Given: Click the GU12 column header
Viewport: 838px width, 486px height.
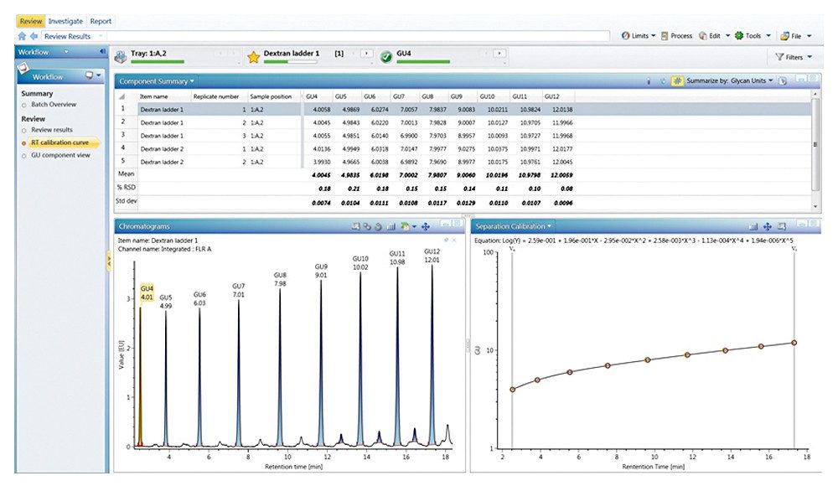Looking at the screenshot, I should click(x=557, y=96).
